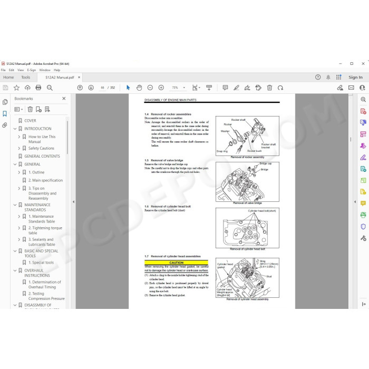
Task: Collapse the GENERAL bookmark section
Action: [x=15, y=164]
